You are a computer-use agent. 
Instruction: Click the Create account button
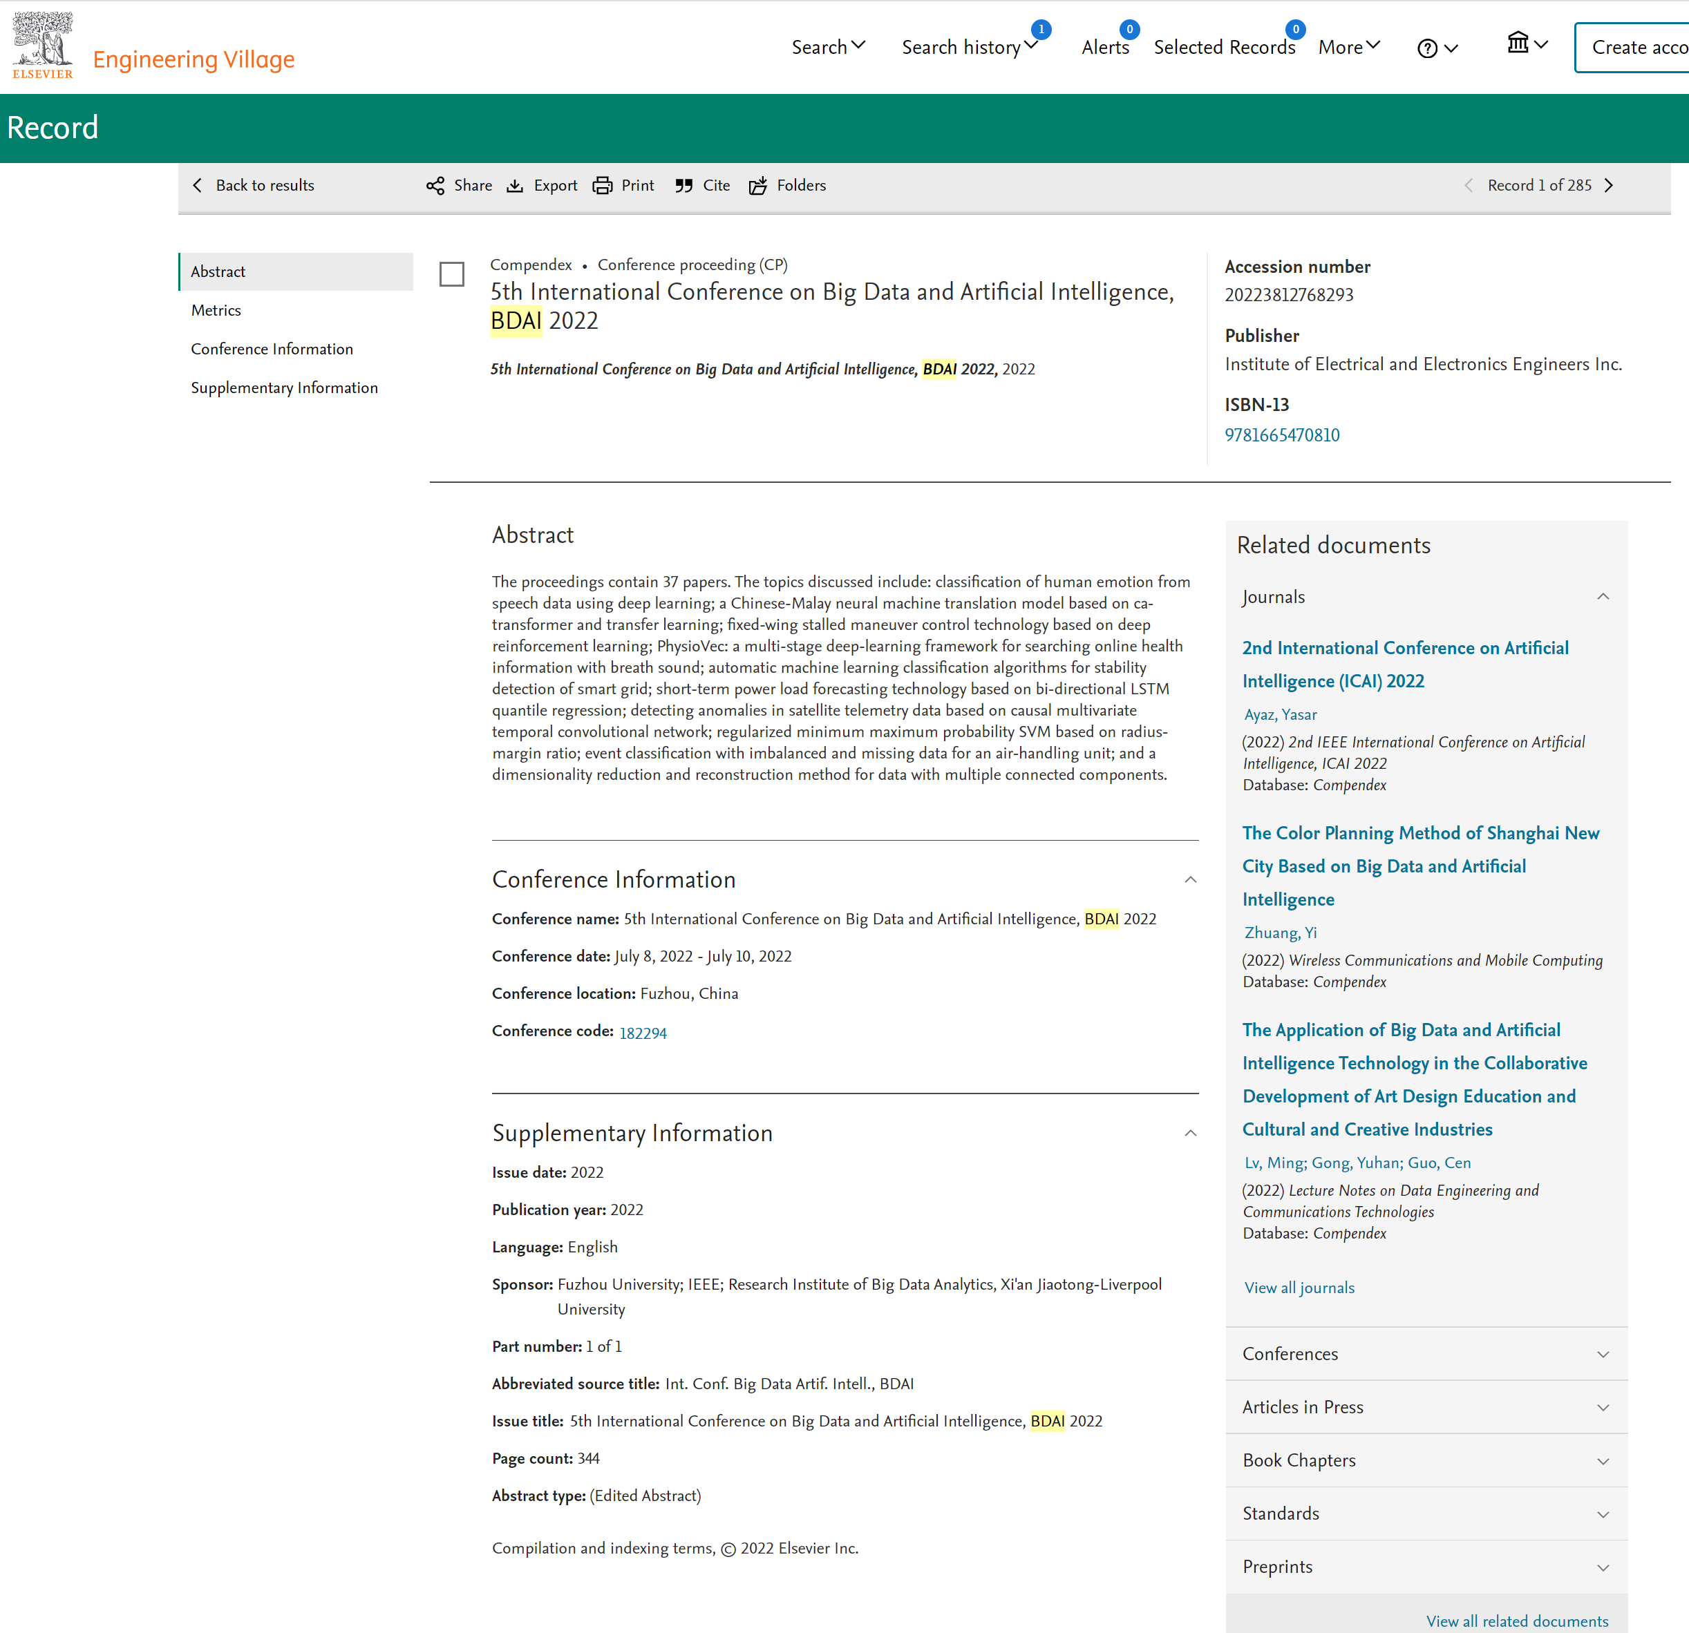[1632, 48]
